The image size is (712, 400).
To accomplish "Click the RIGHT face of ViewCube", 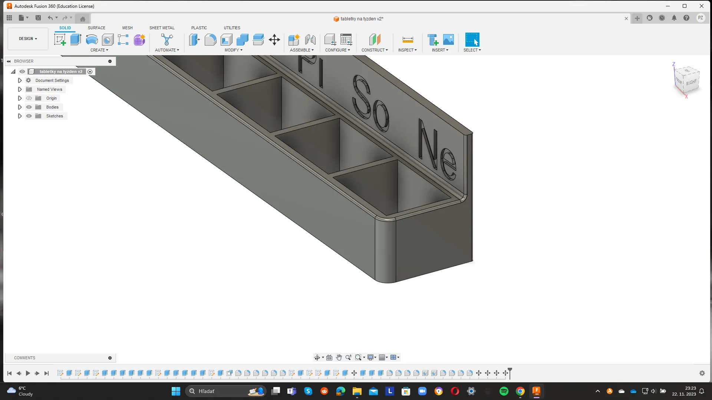I will (691, 82).
